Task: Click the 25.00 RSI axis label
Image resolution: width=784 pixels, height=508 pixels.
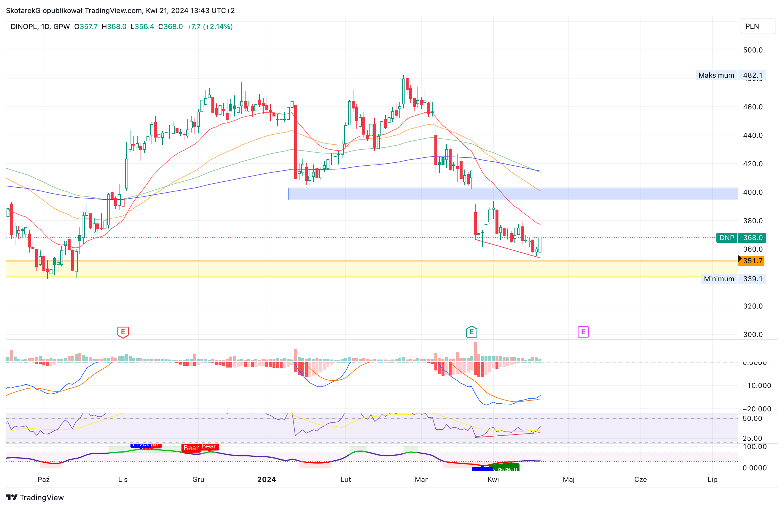Action: 752,438
